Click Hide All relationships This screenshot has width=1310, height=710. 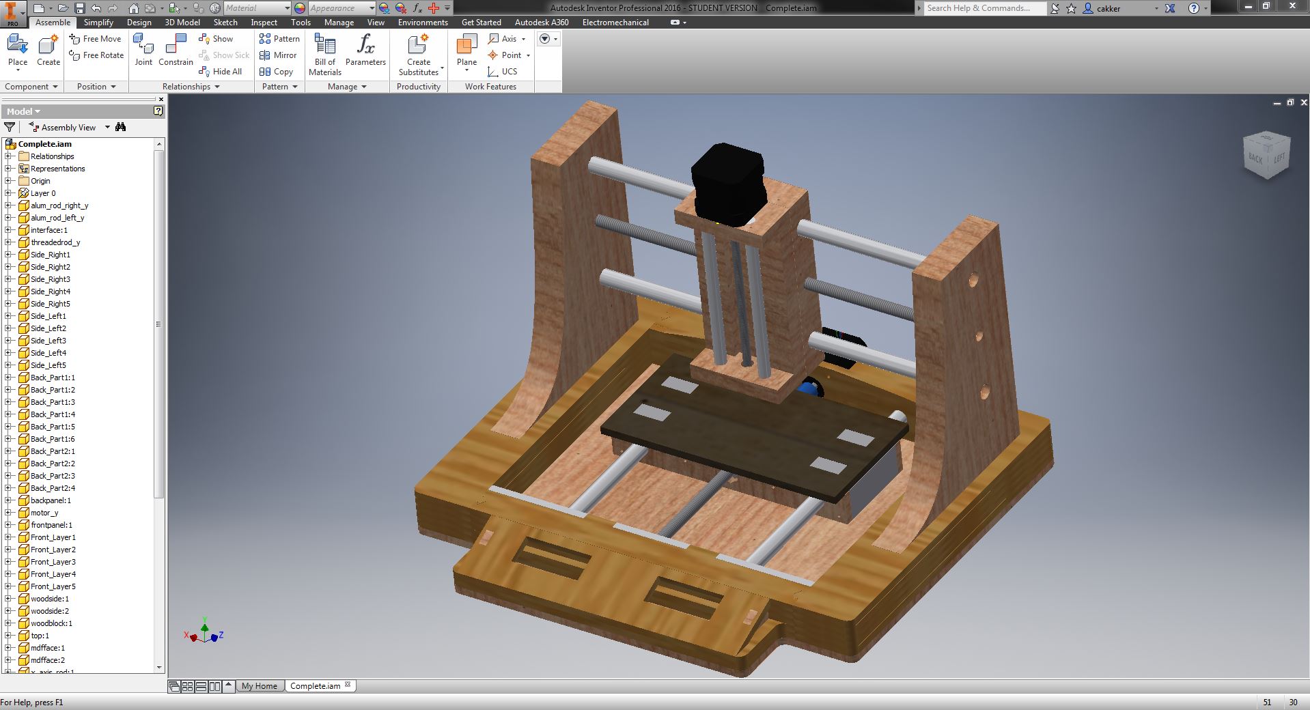(220, 72)
